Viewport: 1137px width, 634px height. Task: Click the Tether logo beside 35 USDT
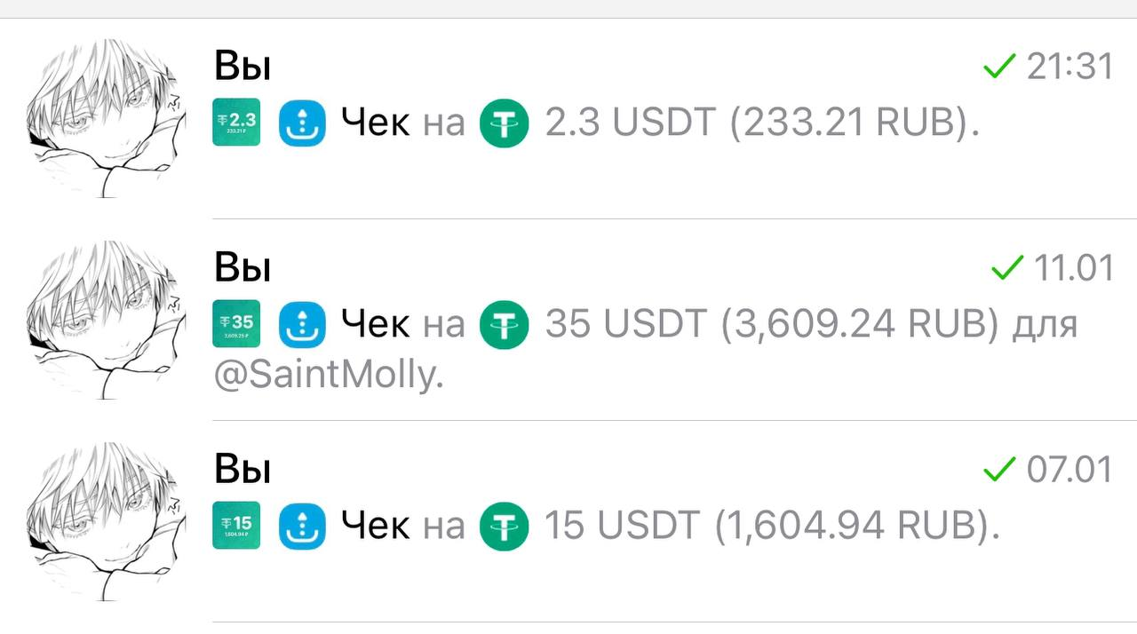coord(504,324)
